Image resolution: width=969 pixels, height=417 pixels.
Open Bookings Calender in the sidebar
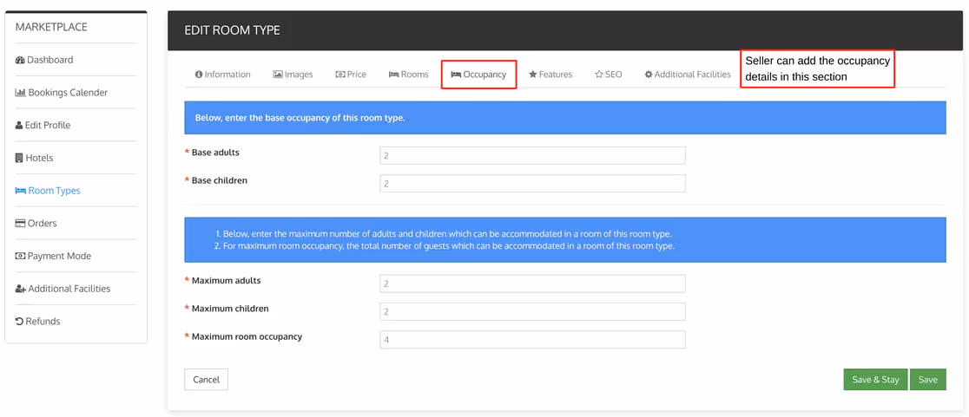pyautogui.click(x=62, y=93)
